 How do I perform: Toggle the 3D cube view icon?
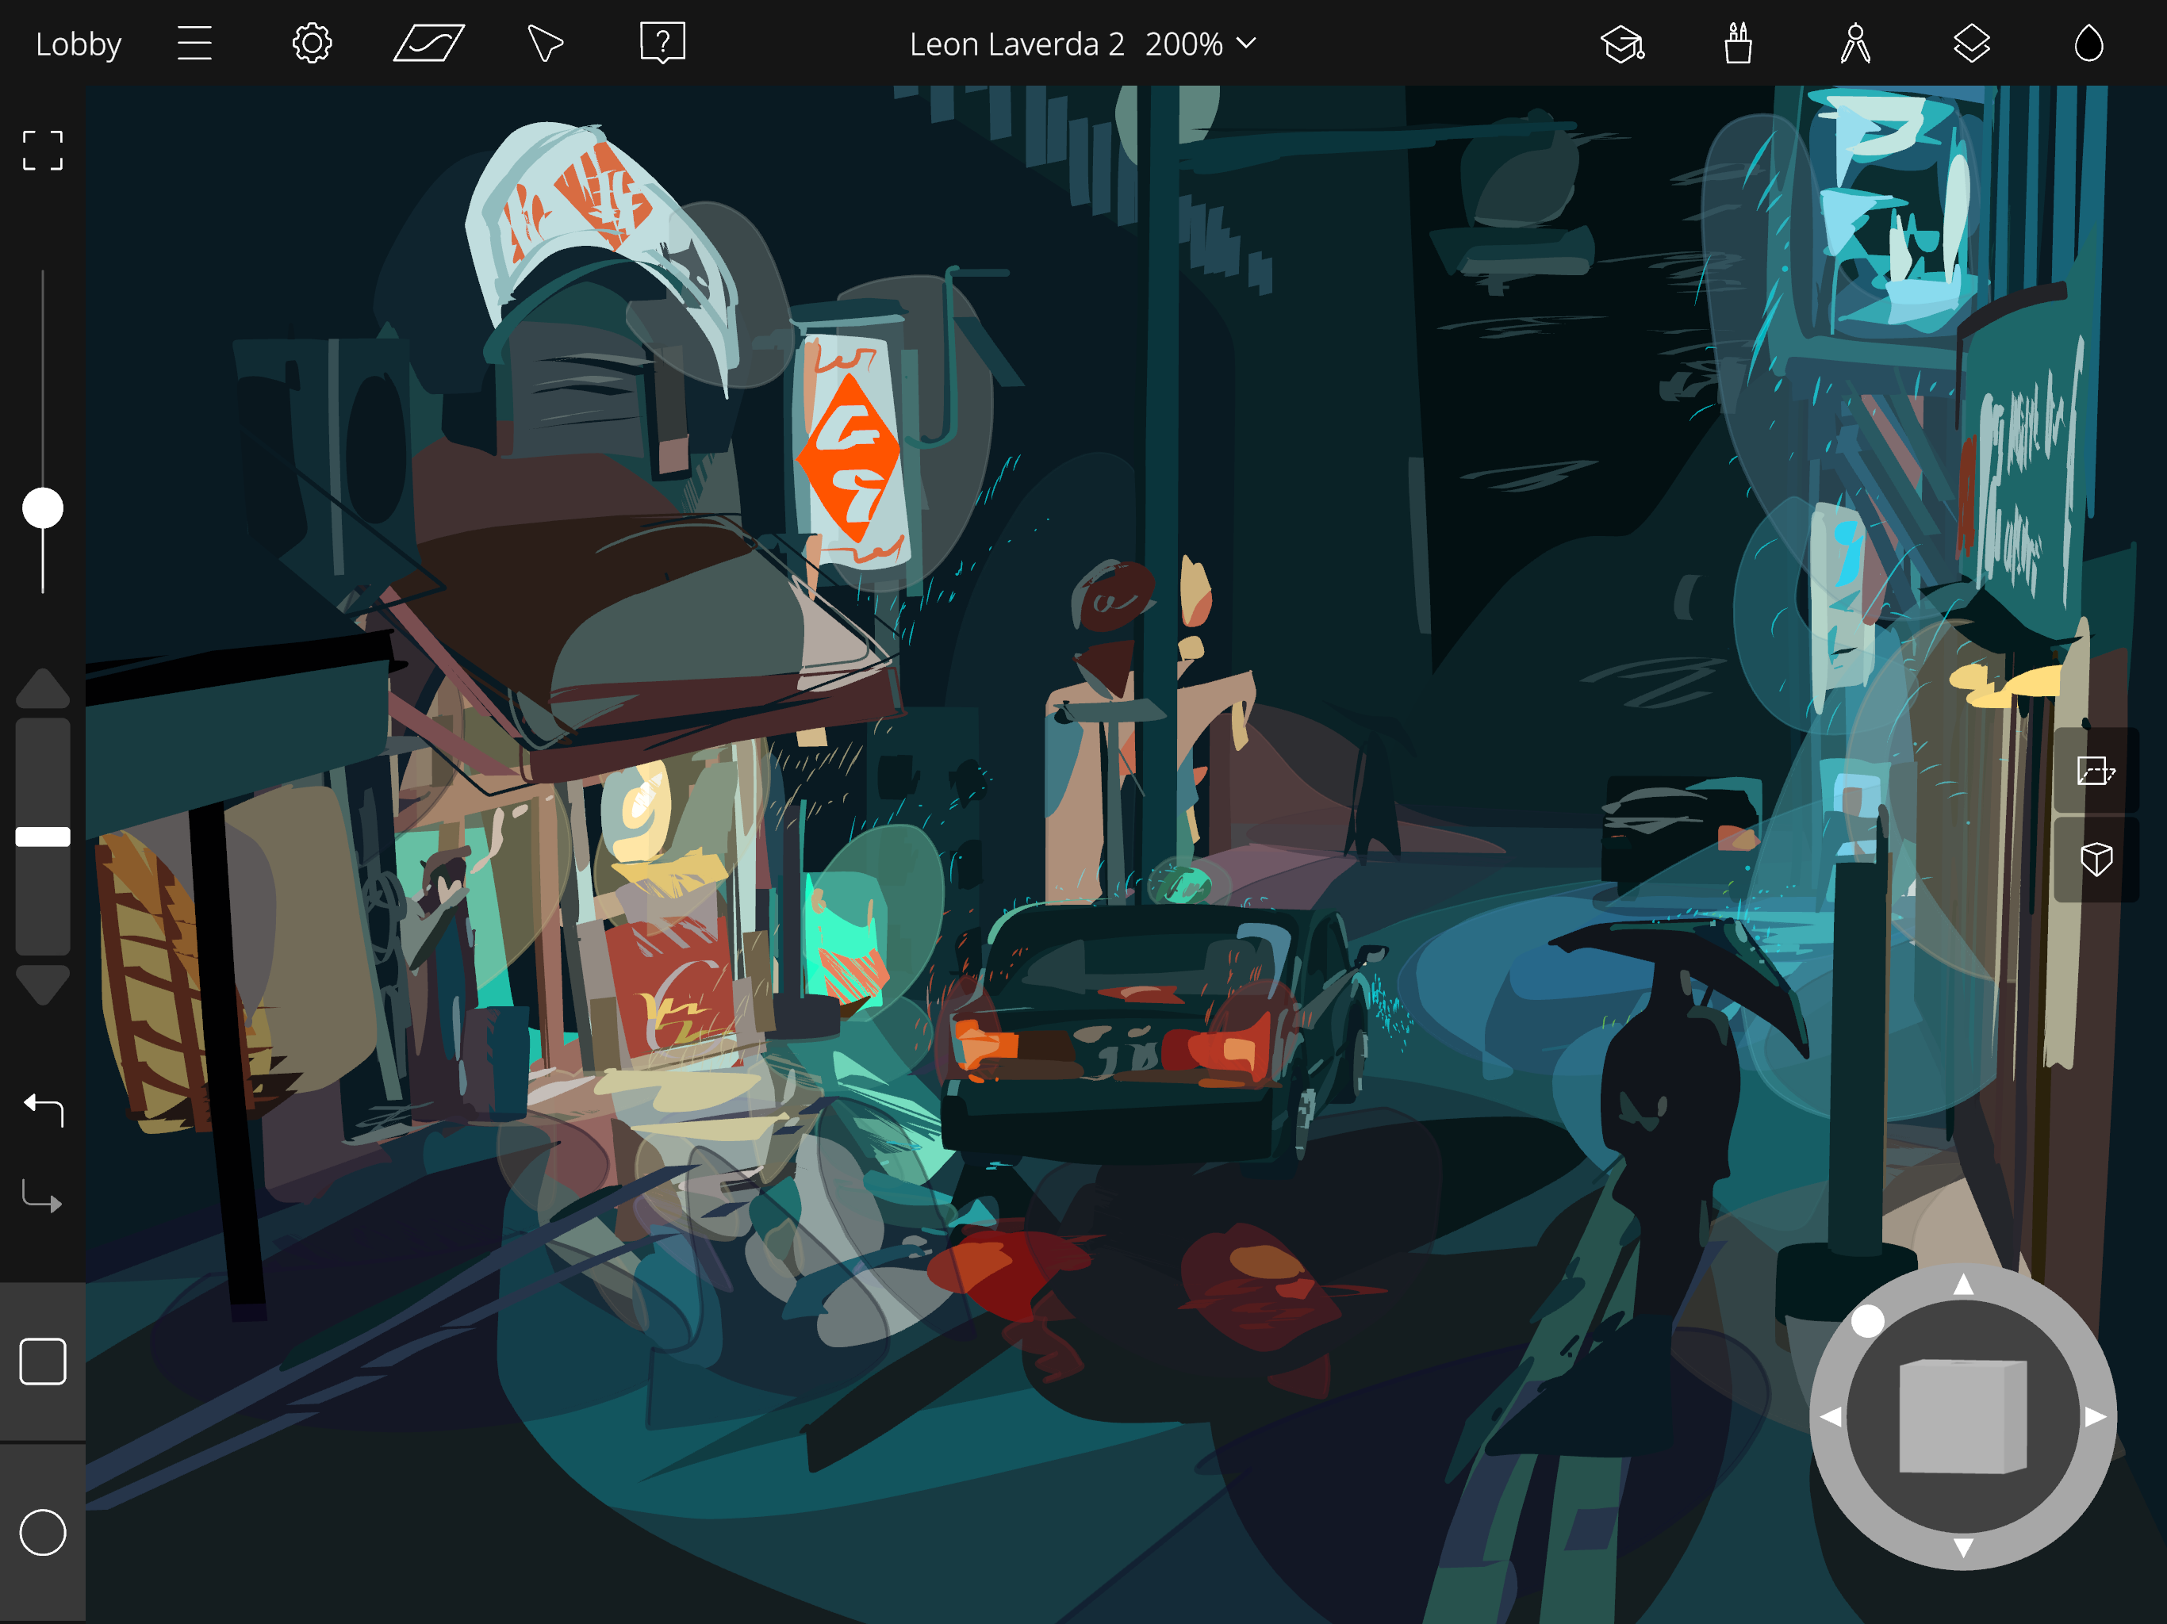(2096, 859)
